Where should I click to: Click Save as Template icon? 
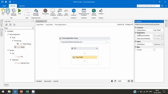14,12
